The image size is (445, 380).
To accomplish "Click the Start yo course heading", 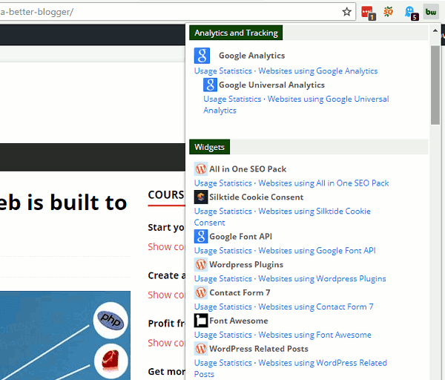I will pyautogui.click(x=166, y=228).
